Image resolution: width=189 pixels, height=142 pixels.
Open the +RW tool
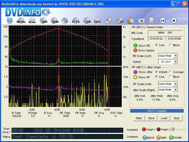87,21
